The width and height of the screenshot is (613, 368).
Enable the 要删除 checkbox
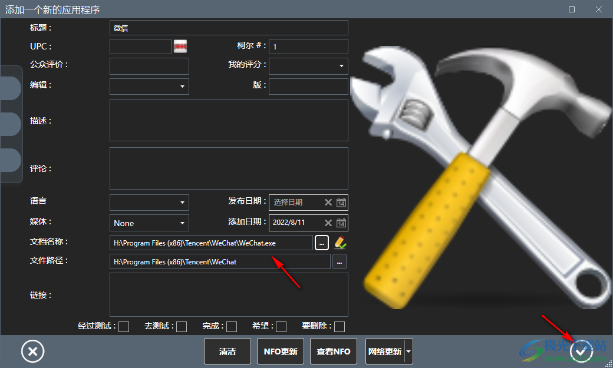pos(340,326)
